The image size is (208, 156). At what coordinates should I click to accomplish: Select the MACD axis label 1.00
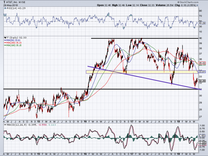pos(202,125)
